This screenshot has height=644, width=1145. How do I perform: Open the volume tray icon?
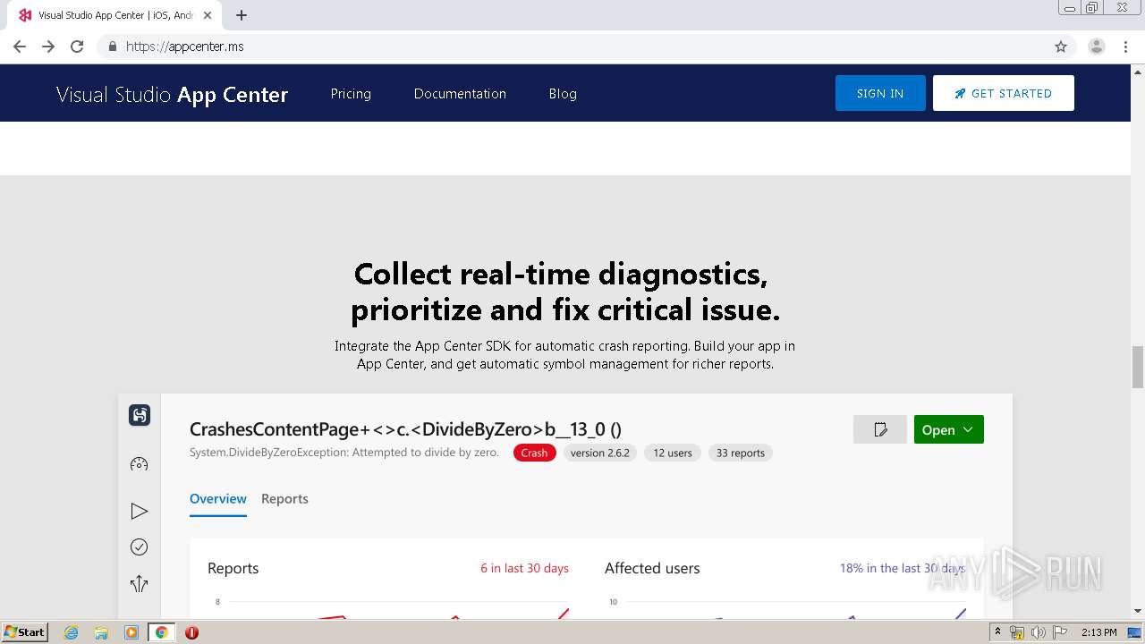point(1038,632)
